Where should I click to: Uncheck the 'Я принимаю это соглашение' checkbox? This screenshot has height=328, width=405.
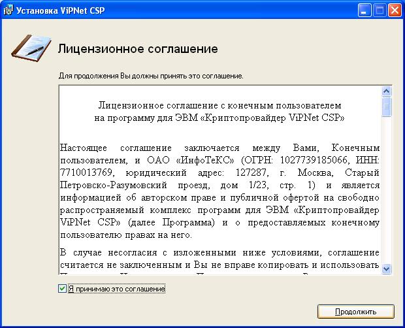tap(62, 289)
